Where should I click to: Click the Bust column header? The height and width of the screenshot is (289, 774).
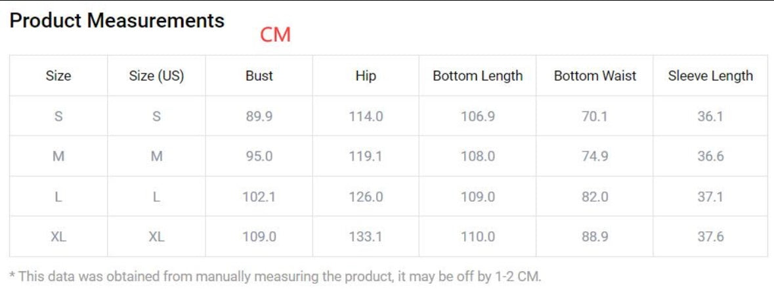259,76
